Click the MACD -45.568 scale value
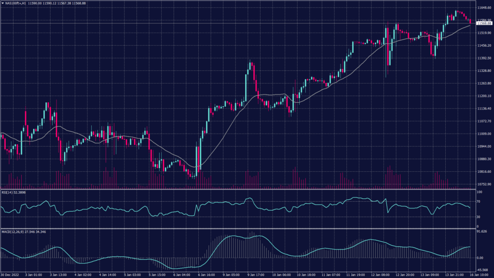Image resolution: width=494 pixels, height=278 pixels. [482, 270]
